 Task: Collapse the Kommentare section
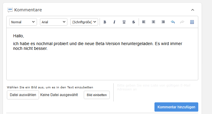(x=193, y=10)
